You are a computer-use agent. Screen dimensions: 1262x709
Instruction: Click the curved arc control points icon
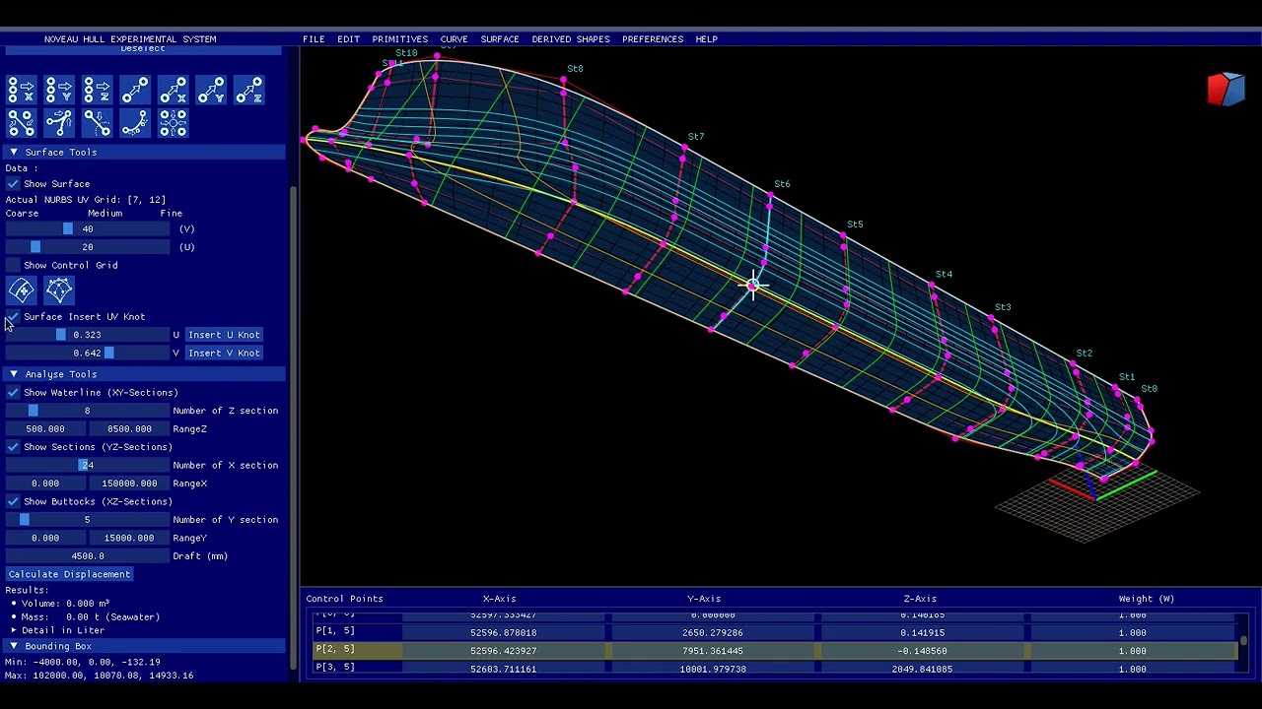[134, 123]
